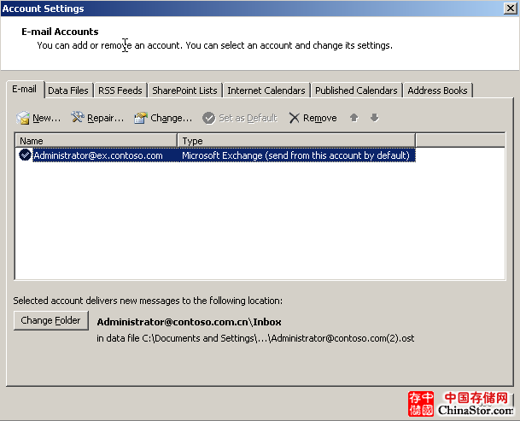Click the default checkmark icon beside Administrator account

pos(25,155)
